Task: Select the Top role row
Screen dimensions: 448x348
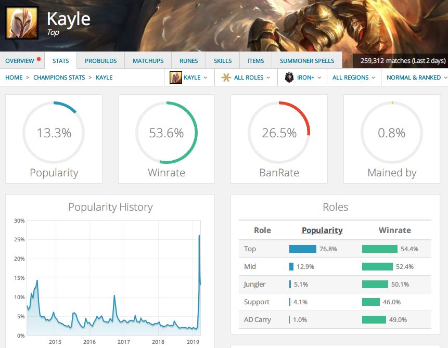Action: [x=335, y=249]
